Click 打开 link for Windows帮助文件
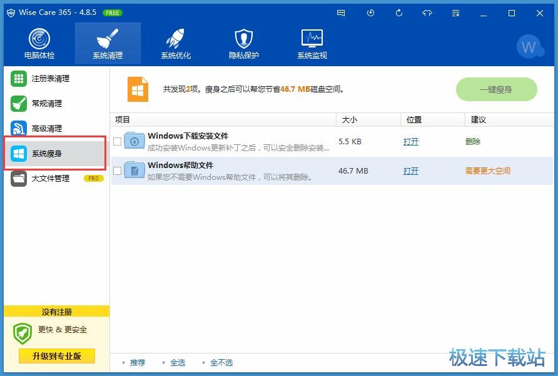558x376 pixels. click(410, 171)
